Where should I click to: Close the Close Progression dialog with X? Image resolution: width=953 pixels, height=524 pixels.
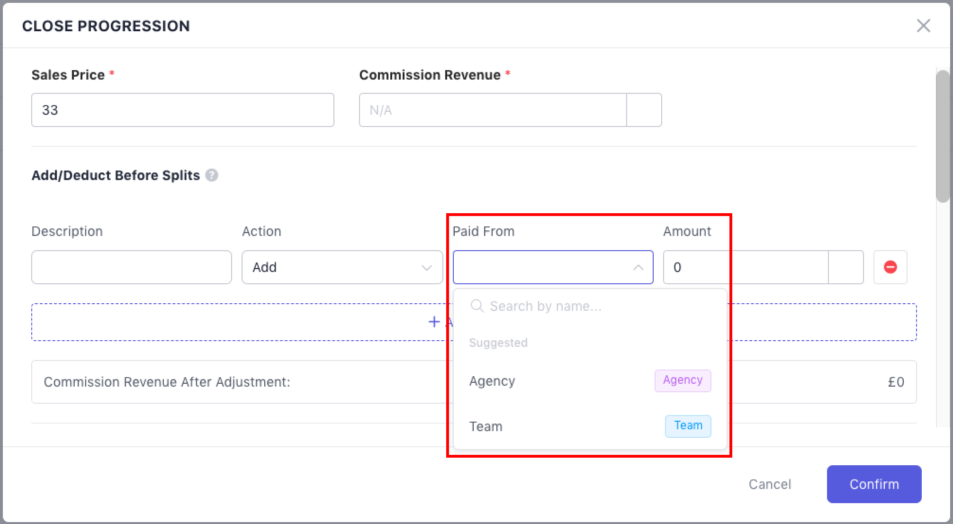click(x=923, y=26)
